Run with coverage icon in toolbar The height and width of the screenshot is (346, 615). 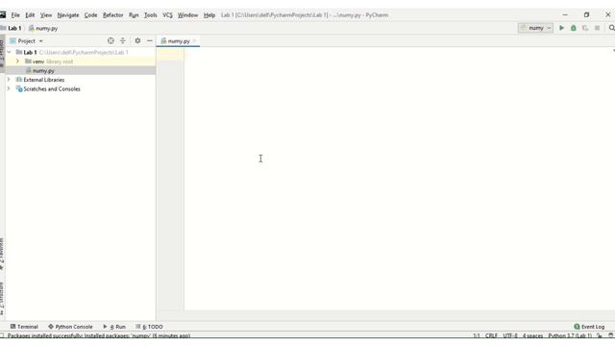point(585,28)
